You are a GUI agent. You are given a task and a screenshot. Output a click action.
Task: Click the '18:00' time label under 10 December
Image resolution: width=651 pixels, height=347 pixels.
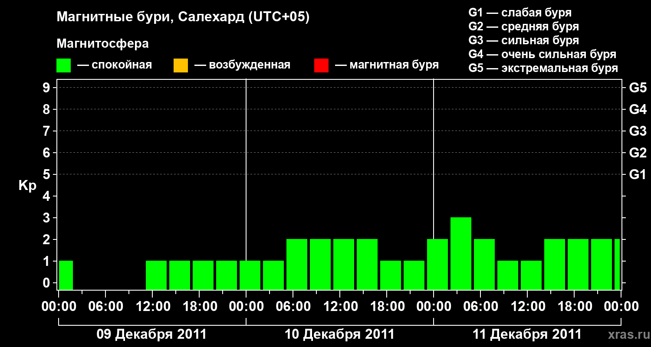387,307
